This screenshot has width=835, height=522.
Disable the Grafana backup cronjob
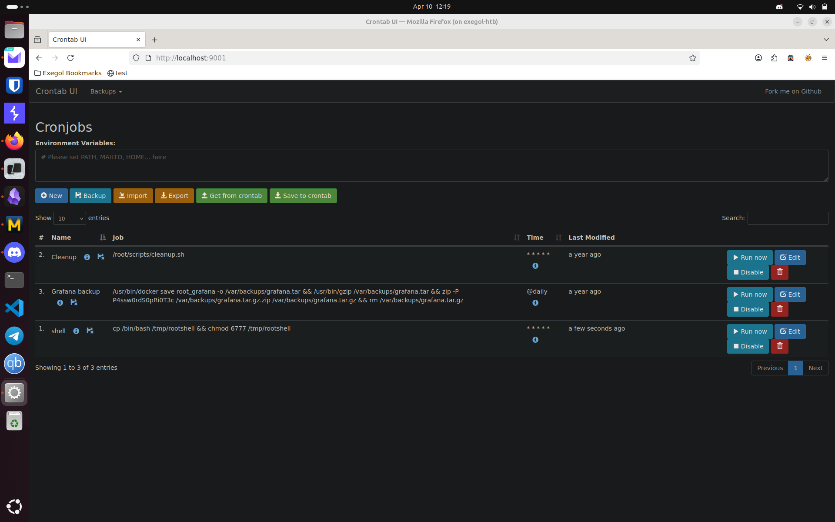pos(748,309)
